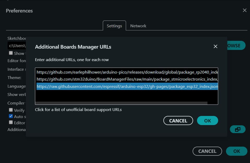Enable the Show checkbox under Sketchbook location

(x=11, y=53)
